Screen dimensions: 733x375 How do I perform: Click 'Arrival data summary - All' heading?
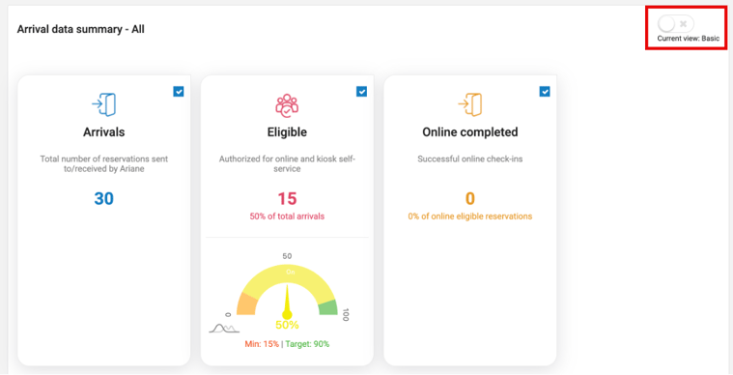click(x=81, y=29)
